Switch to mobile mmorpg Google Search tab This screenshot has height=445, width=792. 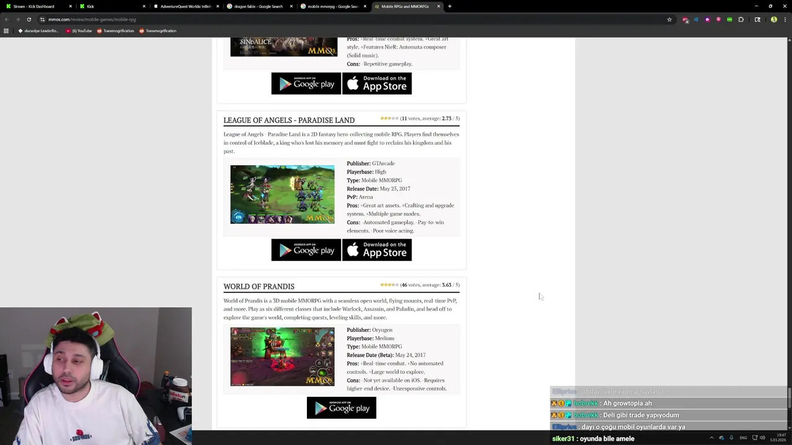click(x=333, y=6)
